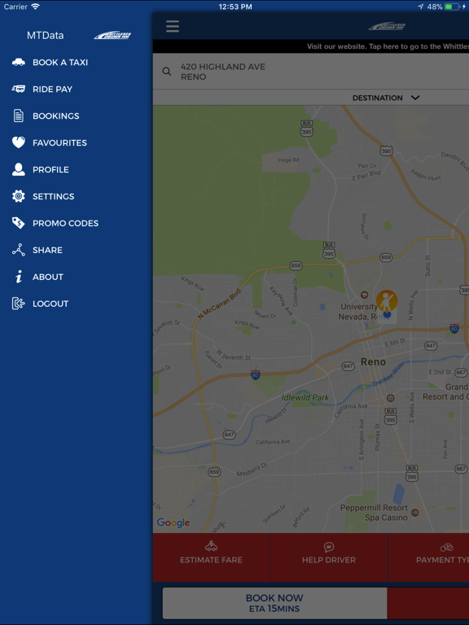Viewport: 469px width, 625px height.
Task: Open Bookings menu item
Action: 76,116
